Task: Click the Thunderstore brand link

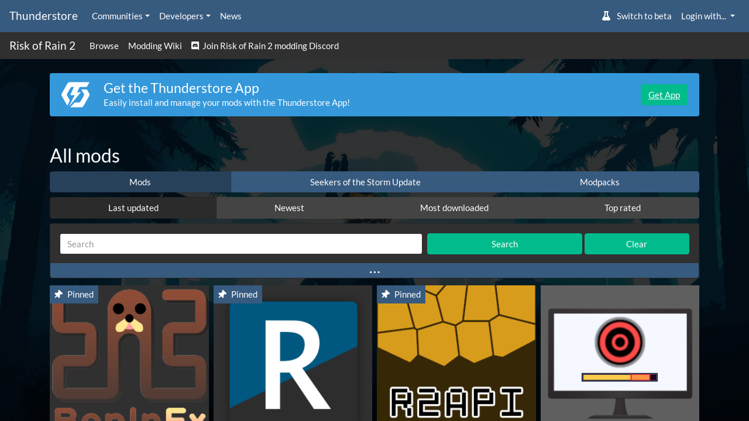Action: tap(43, 16)
